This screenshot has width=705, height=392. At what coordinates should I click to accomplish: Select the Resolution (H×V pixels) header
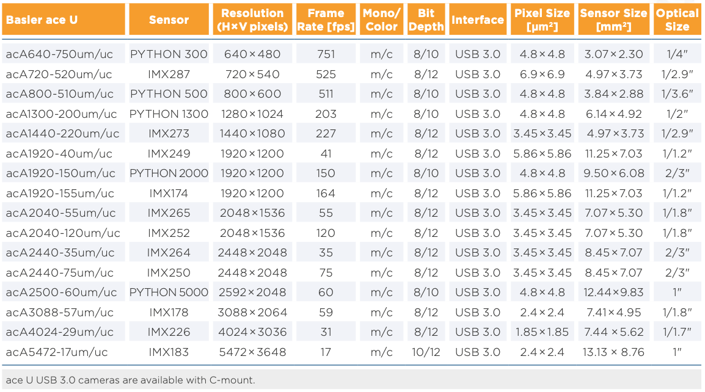(252, 20)
